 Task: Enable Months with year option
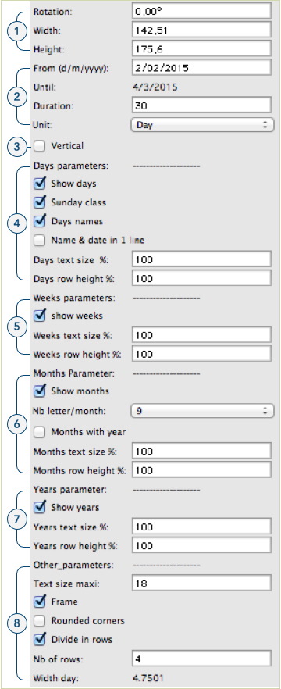coord(40,432)
